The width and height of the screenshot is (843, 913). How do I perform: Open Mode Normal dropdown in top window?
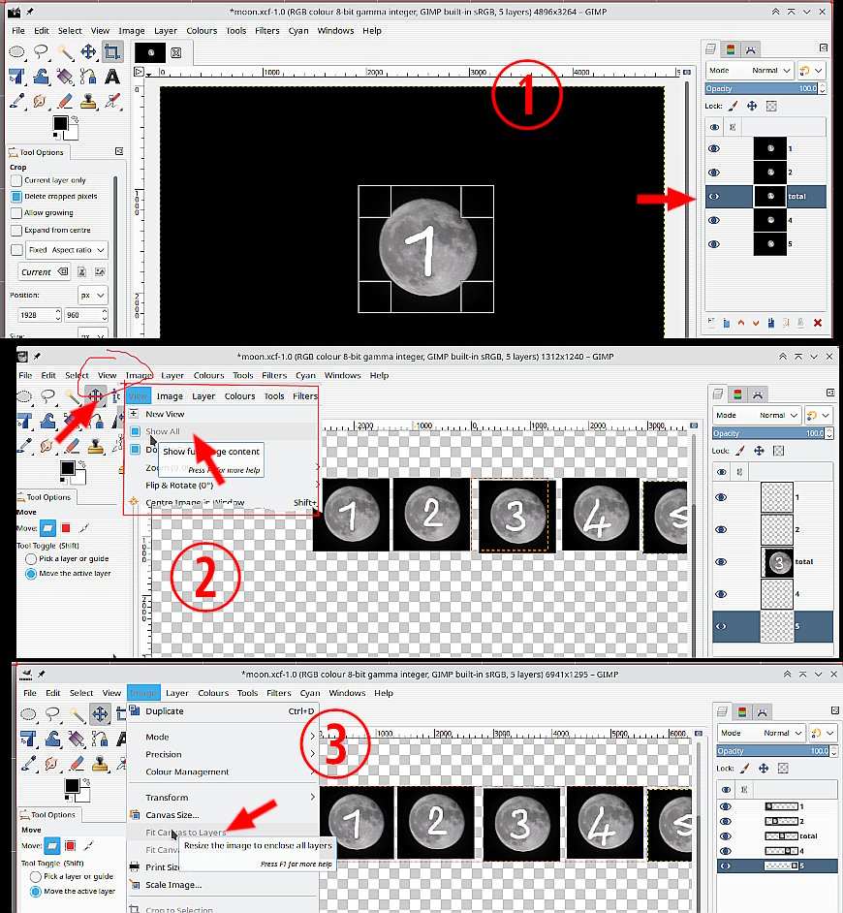(x=749, y=71)
